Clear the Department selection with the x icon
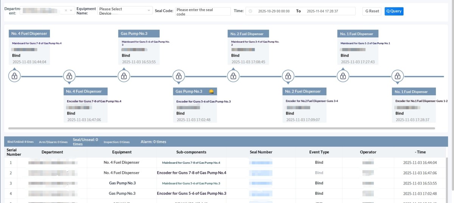The height and width of the screenshot is (203, 454). pyautogui.click(x=66, y=11)
